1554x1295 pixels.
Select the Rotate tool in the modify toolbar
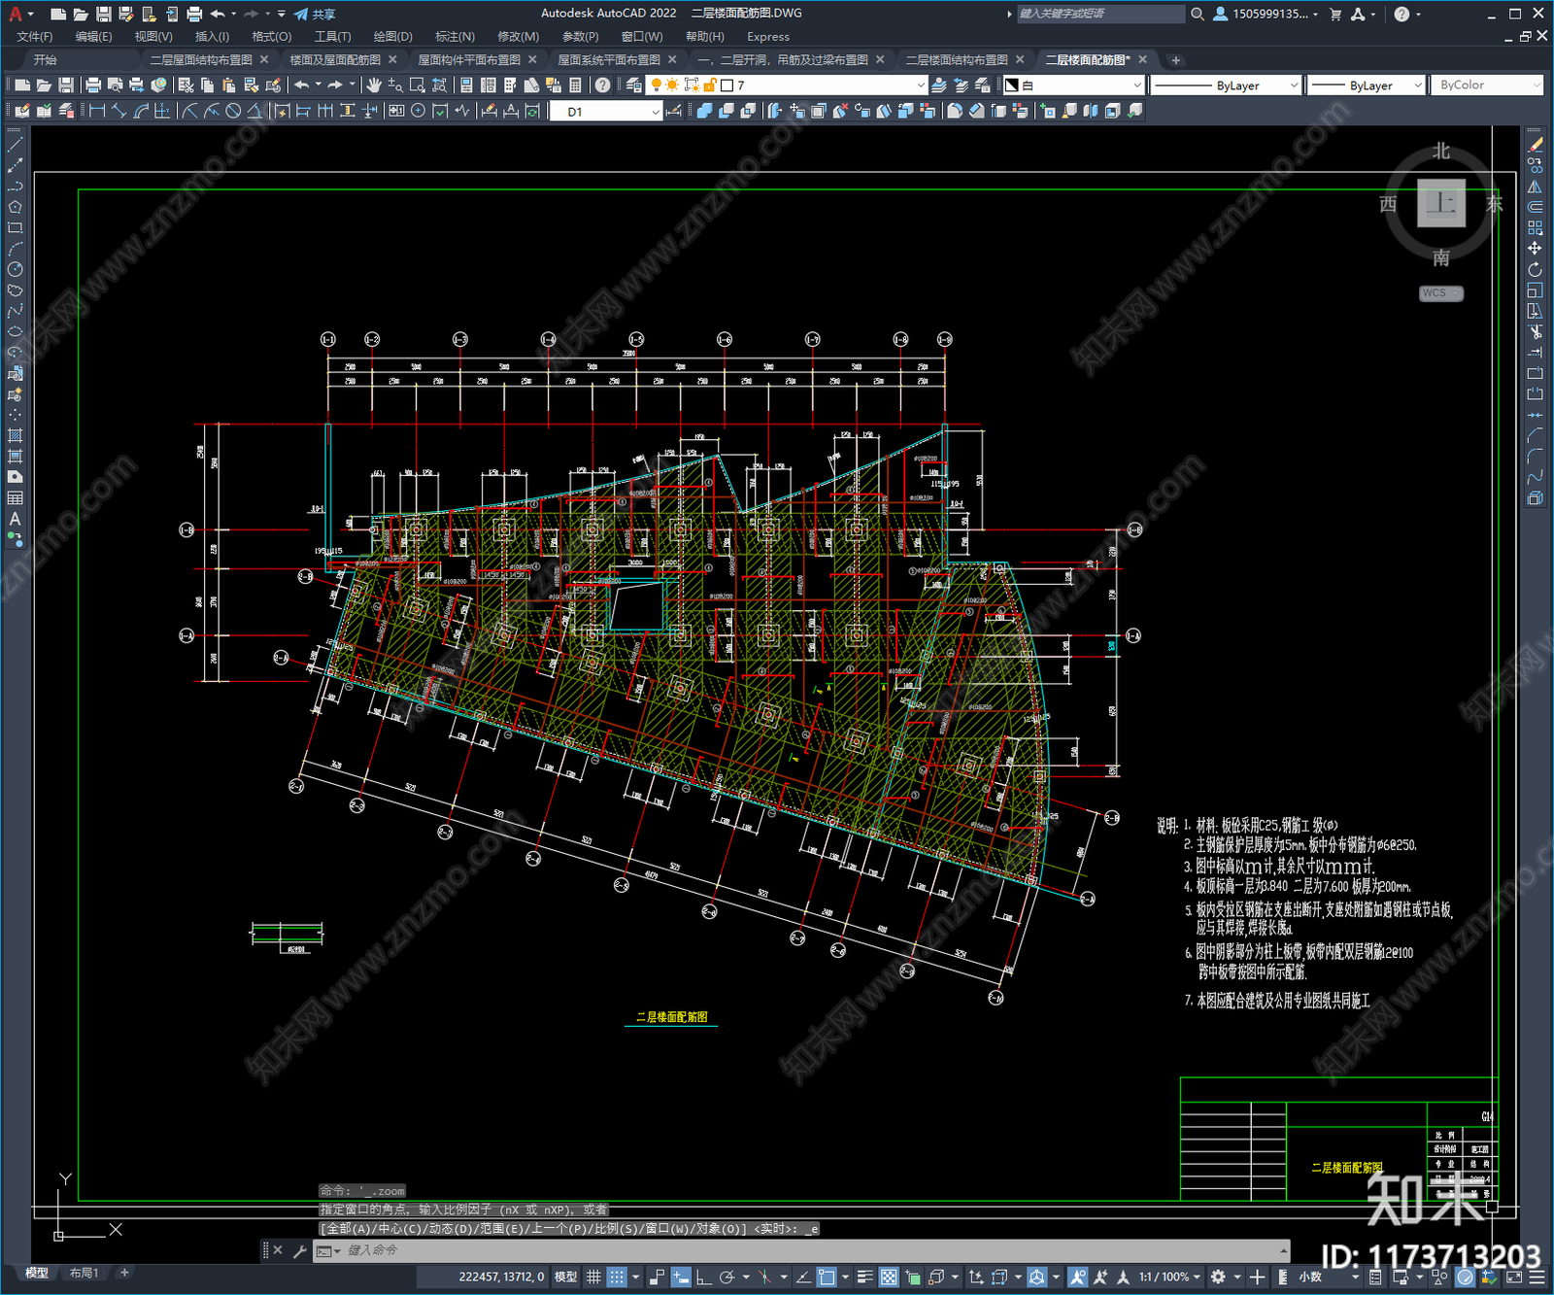(1535, 269)
